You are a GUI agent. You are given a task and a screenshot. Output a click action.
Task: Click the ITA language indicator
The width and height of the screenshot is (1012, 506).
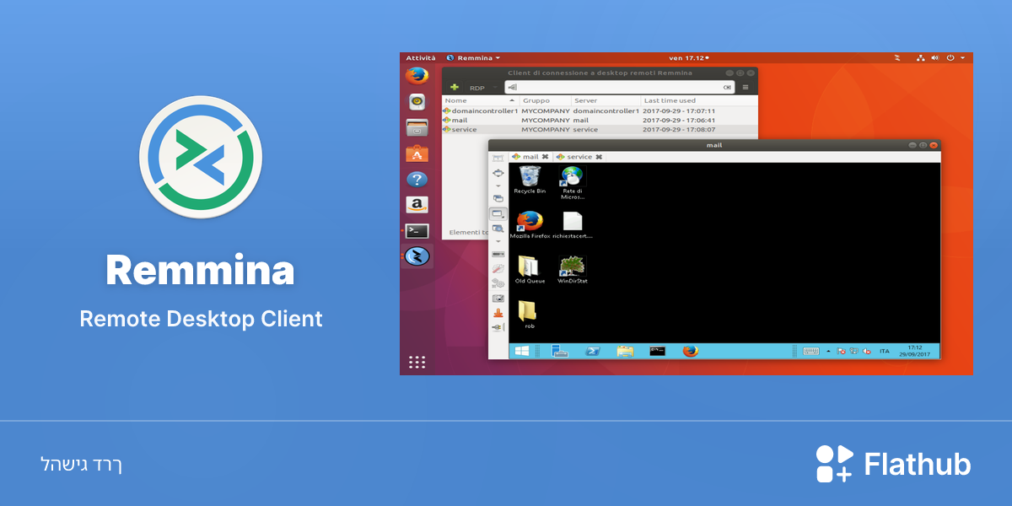click(885, 351)
